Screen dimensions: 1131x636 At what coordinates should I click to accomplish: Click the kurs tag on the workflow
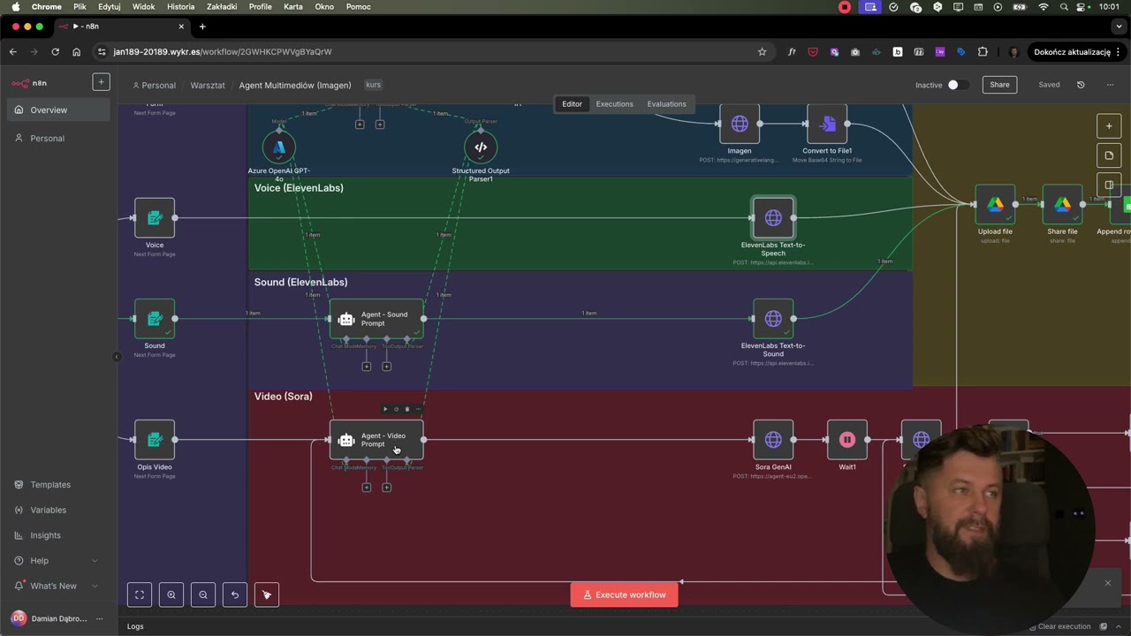pos(374,85)
